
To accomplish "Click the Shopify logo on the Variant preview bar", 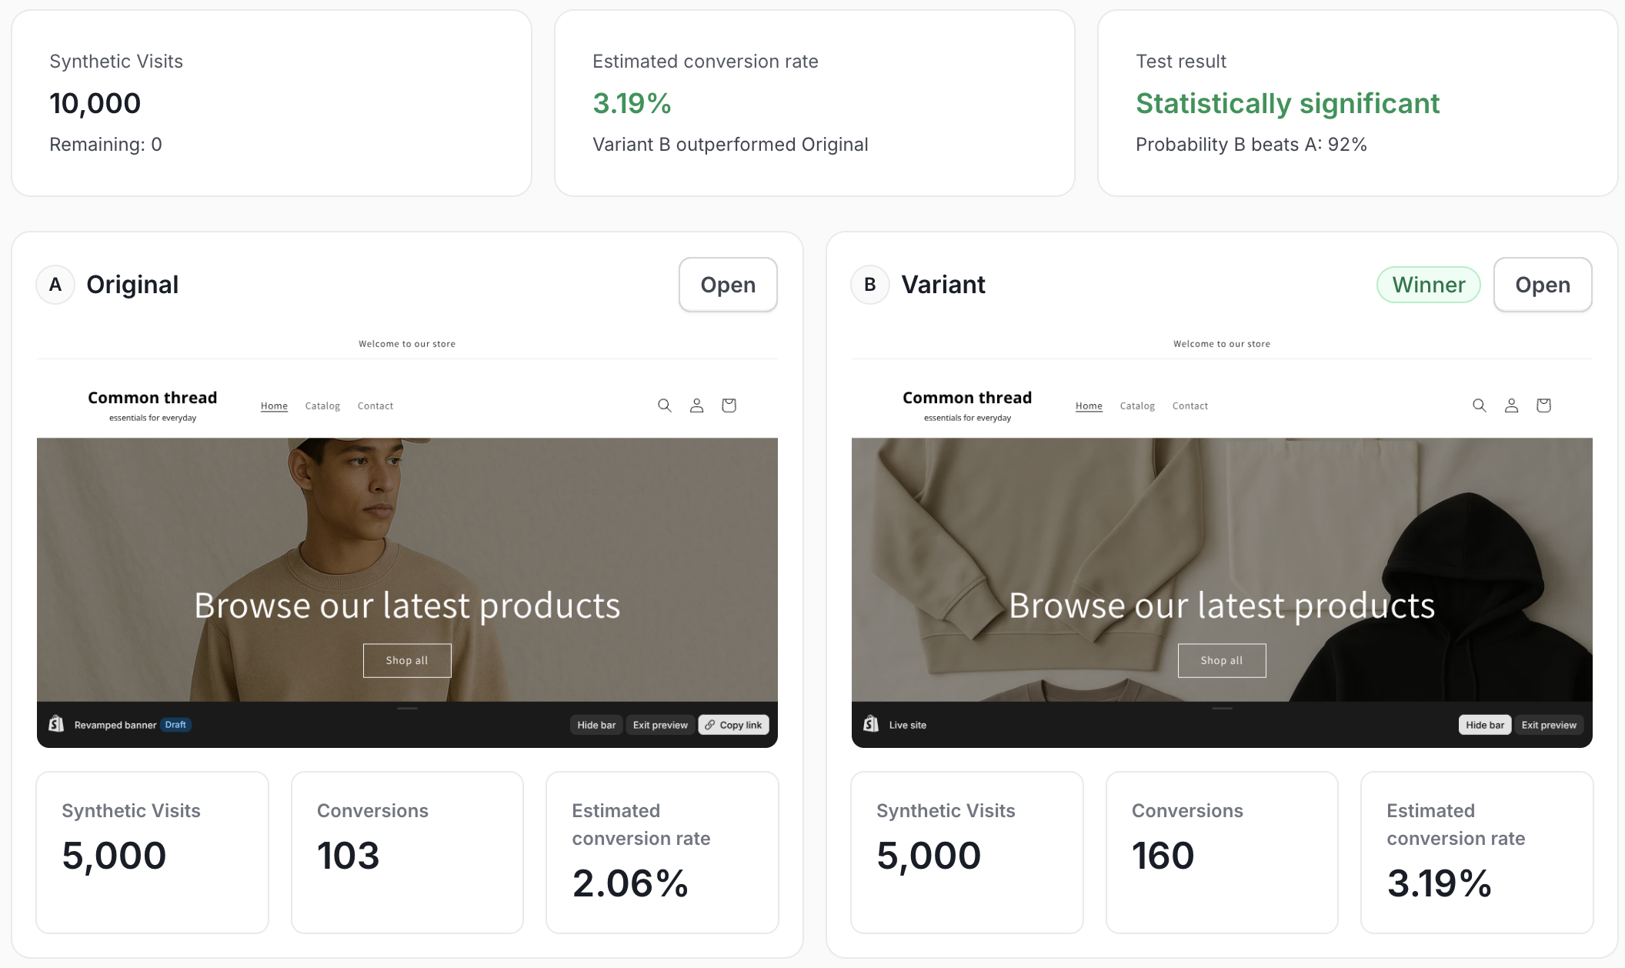I will pyautogui.click(x=870, y=724).
